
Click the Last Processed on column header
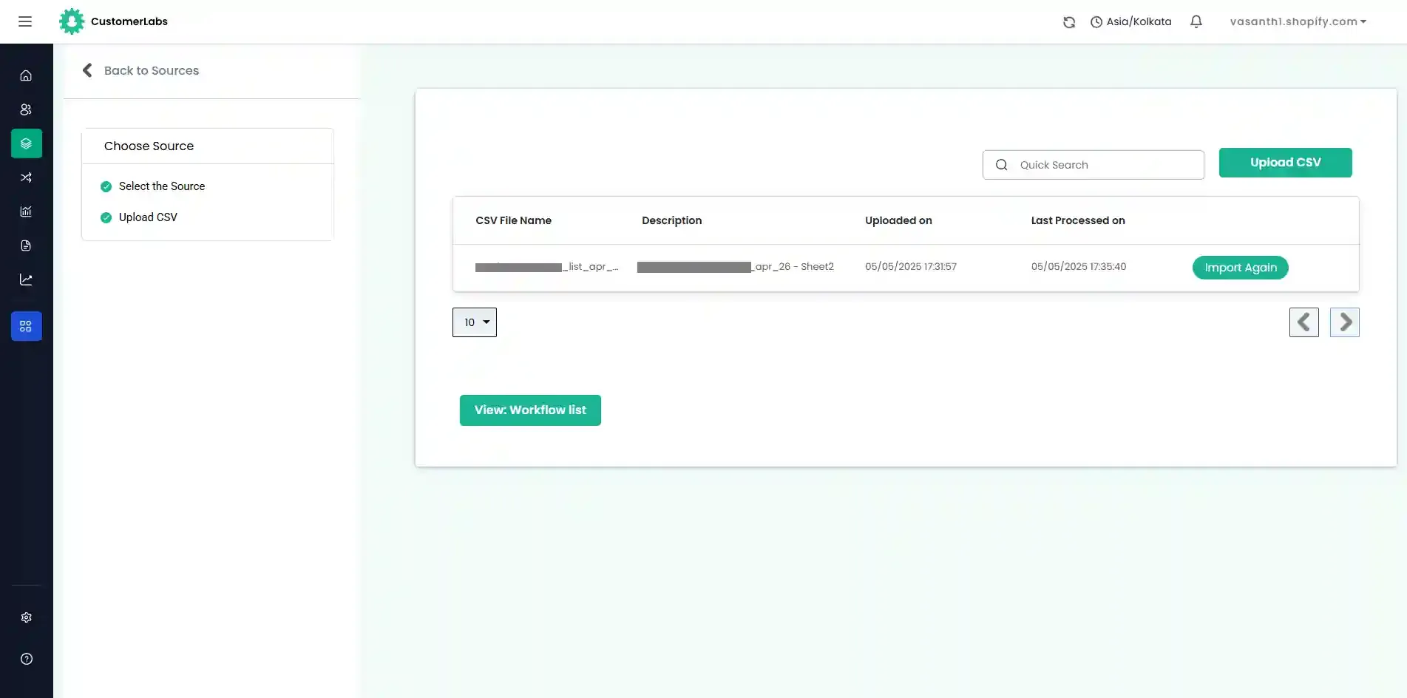[x=1078, y=220]
